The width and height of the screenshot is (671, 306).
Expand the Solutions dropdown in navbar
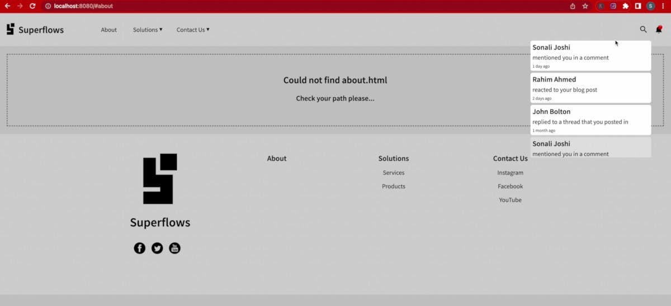[148, 30]
